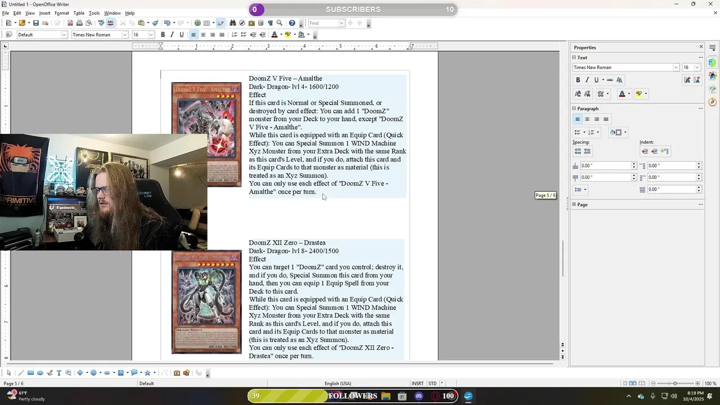This screenshot has height=405, width=720.
Task: Open the Export as PDF icon
Action: tap(70, 23)
